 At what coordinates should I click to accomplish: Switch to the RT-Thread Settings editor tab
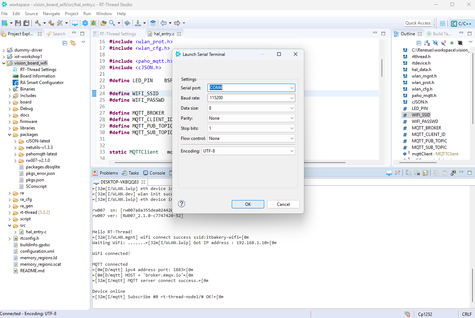click(x=117, y=34)
